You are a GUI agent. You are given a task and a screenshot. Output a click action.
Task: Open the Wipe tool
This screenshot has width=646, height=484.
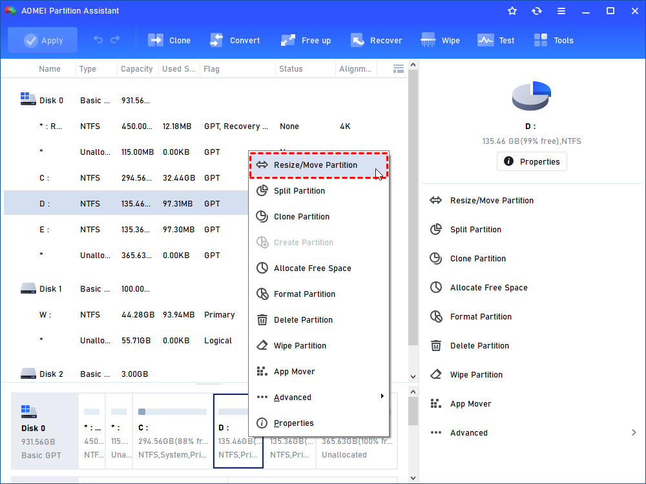tap(440, 40)
